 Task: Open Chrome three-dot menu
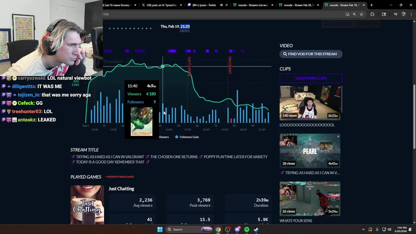coord(411,14)
